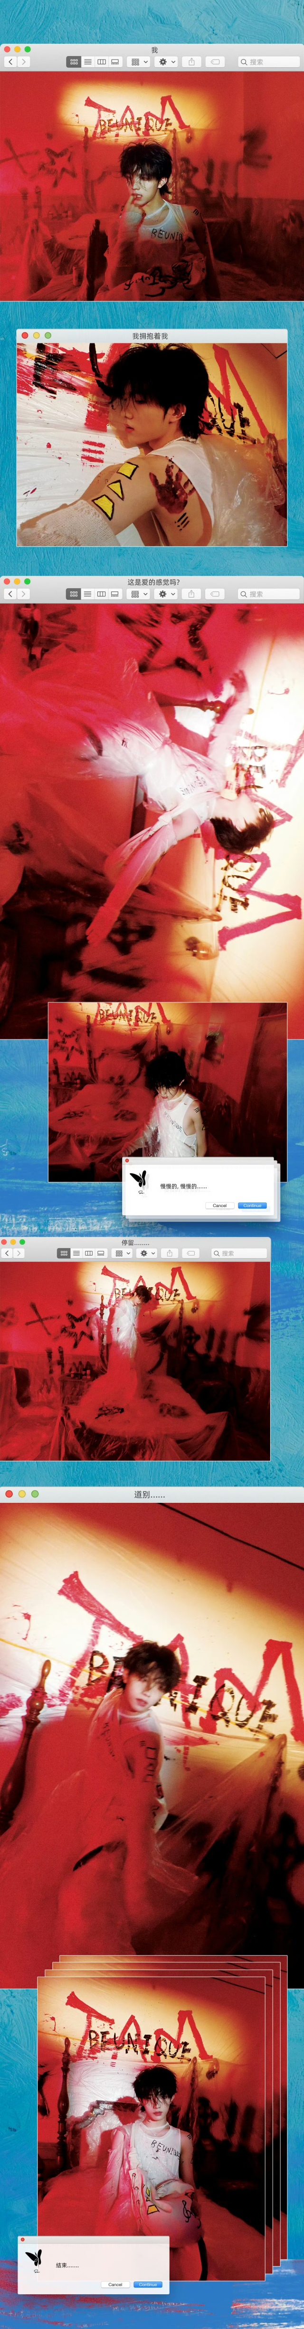Click Cancel in the "结束" dialog
This screenshot has width=304, height=2329.
click(114, 2284)
